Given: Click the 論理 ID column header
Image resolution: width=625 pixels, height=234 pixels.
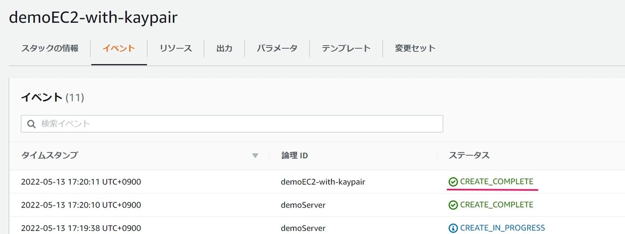Looking at the screenshot, I should pyautogui.click(x=295, y=155).
